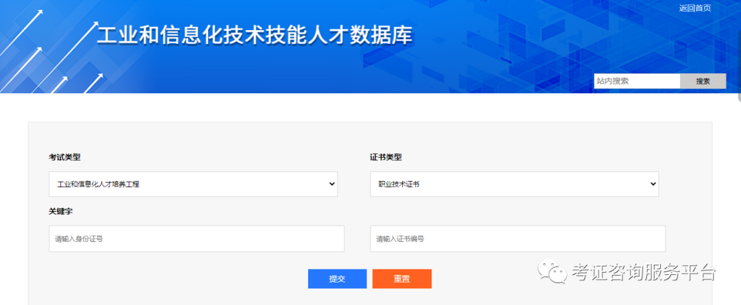Click the 返回首页 link
This screenshot has height=305, width=741.
(694, 8)
